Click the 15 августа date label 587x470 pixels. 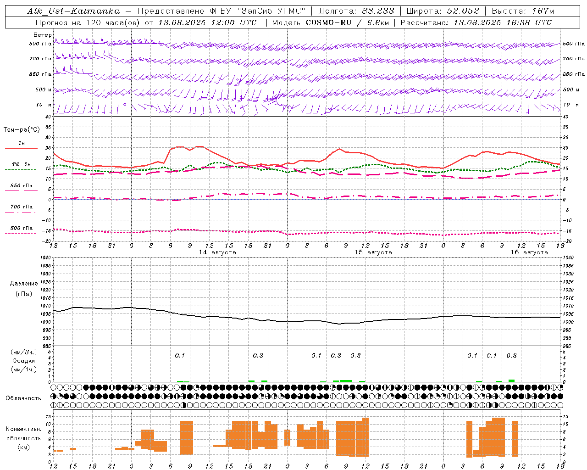pyautogui.click(x=373, y=252)
